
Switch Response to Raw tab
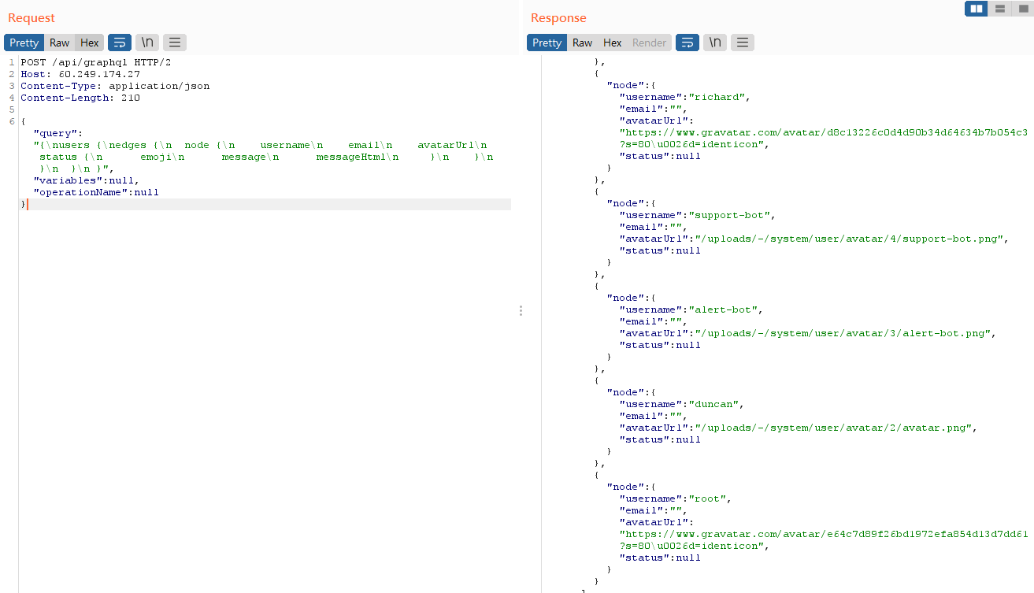[583, 43]
